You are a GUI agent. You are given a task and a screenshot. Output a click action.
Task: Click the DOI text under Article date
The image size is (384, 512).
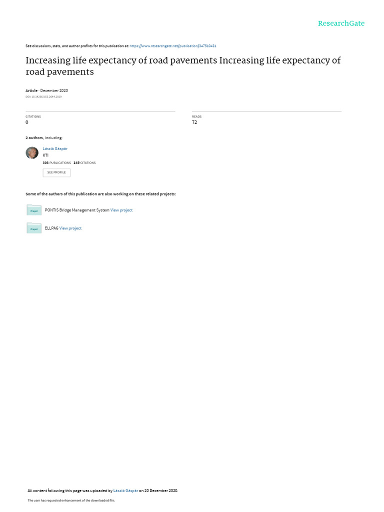43,96
